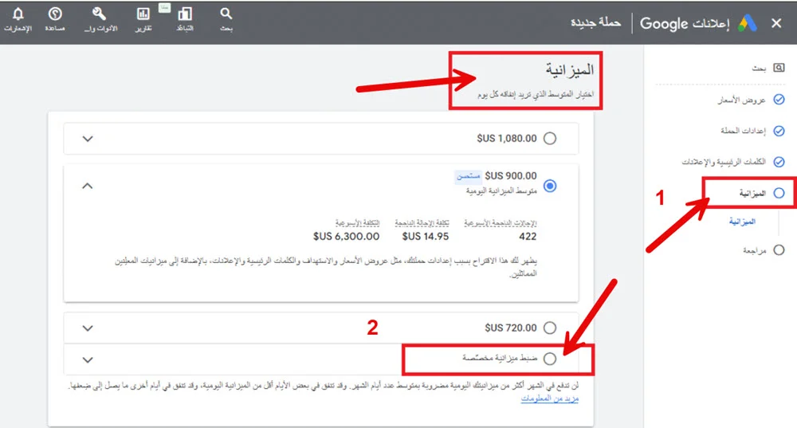Click the حملة جديدة title in header

coord(595,23)
